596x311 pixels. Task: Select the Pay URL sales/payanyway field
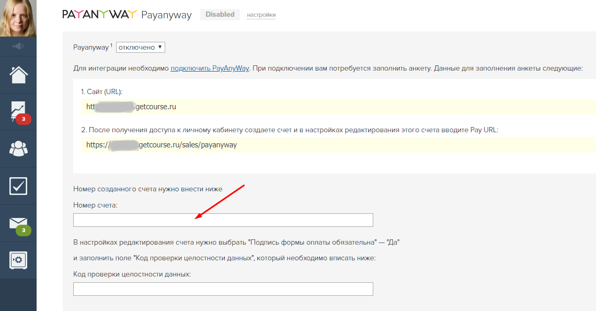coord(338,145)
